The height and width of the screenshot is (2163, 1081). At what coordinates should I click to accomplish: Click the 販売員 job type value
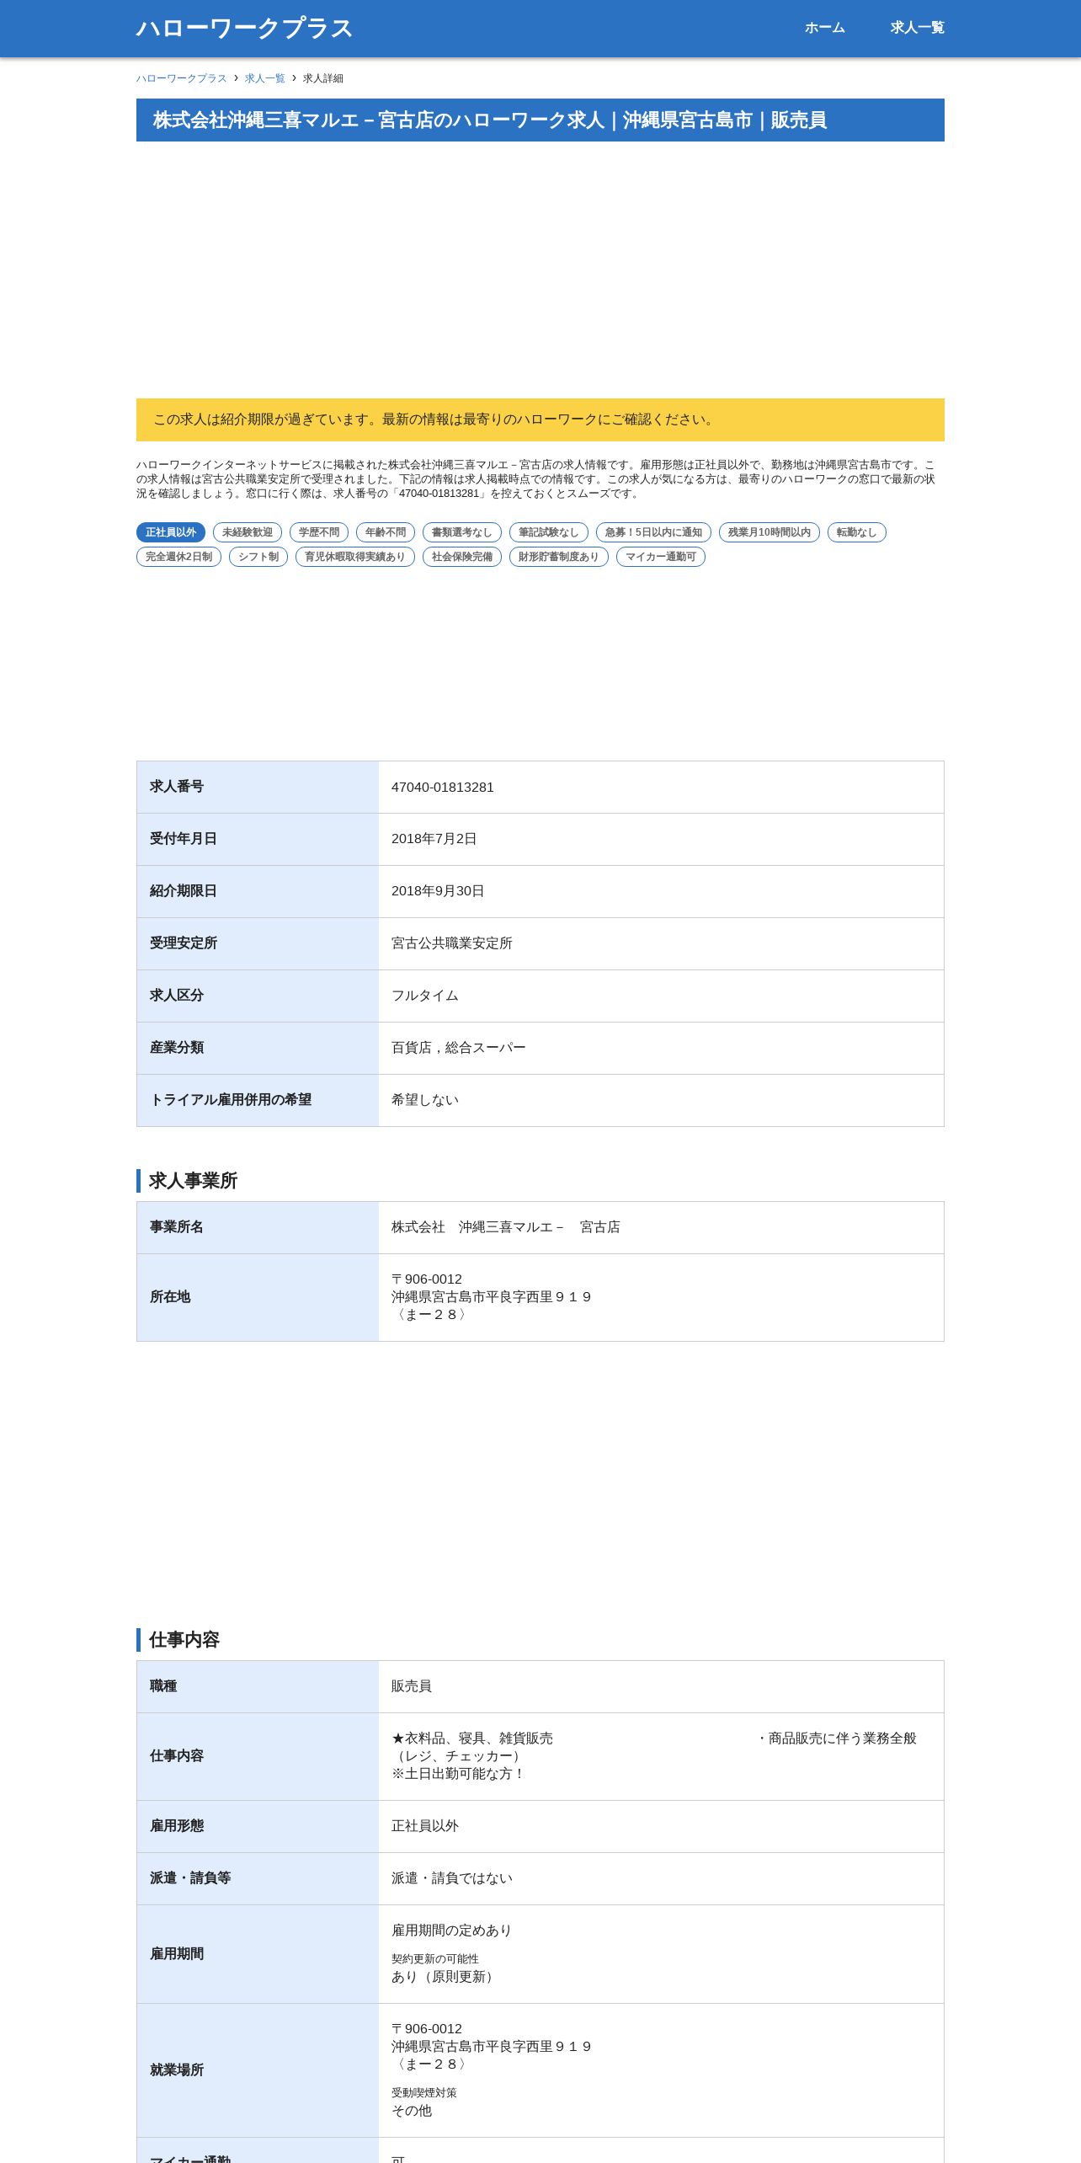tap(412, 1686)
